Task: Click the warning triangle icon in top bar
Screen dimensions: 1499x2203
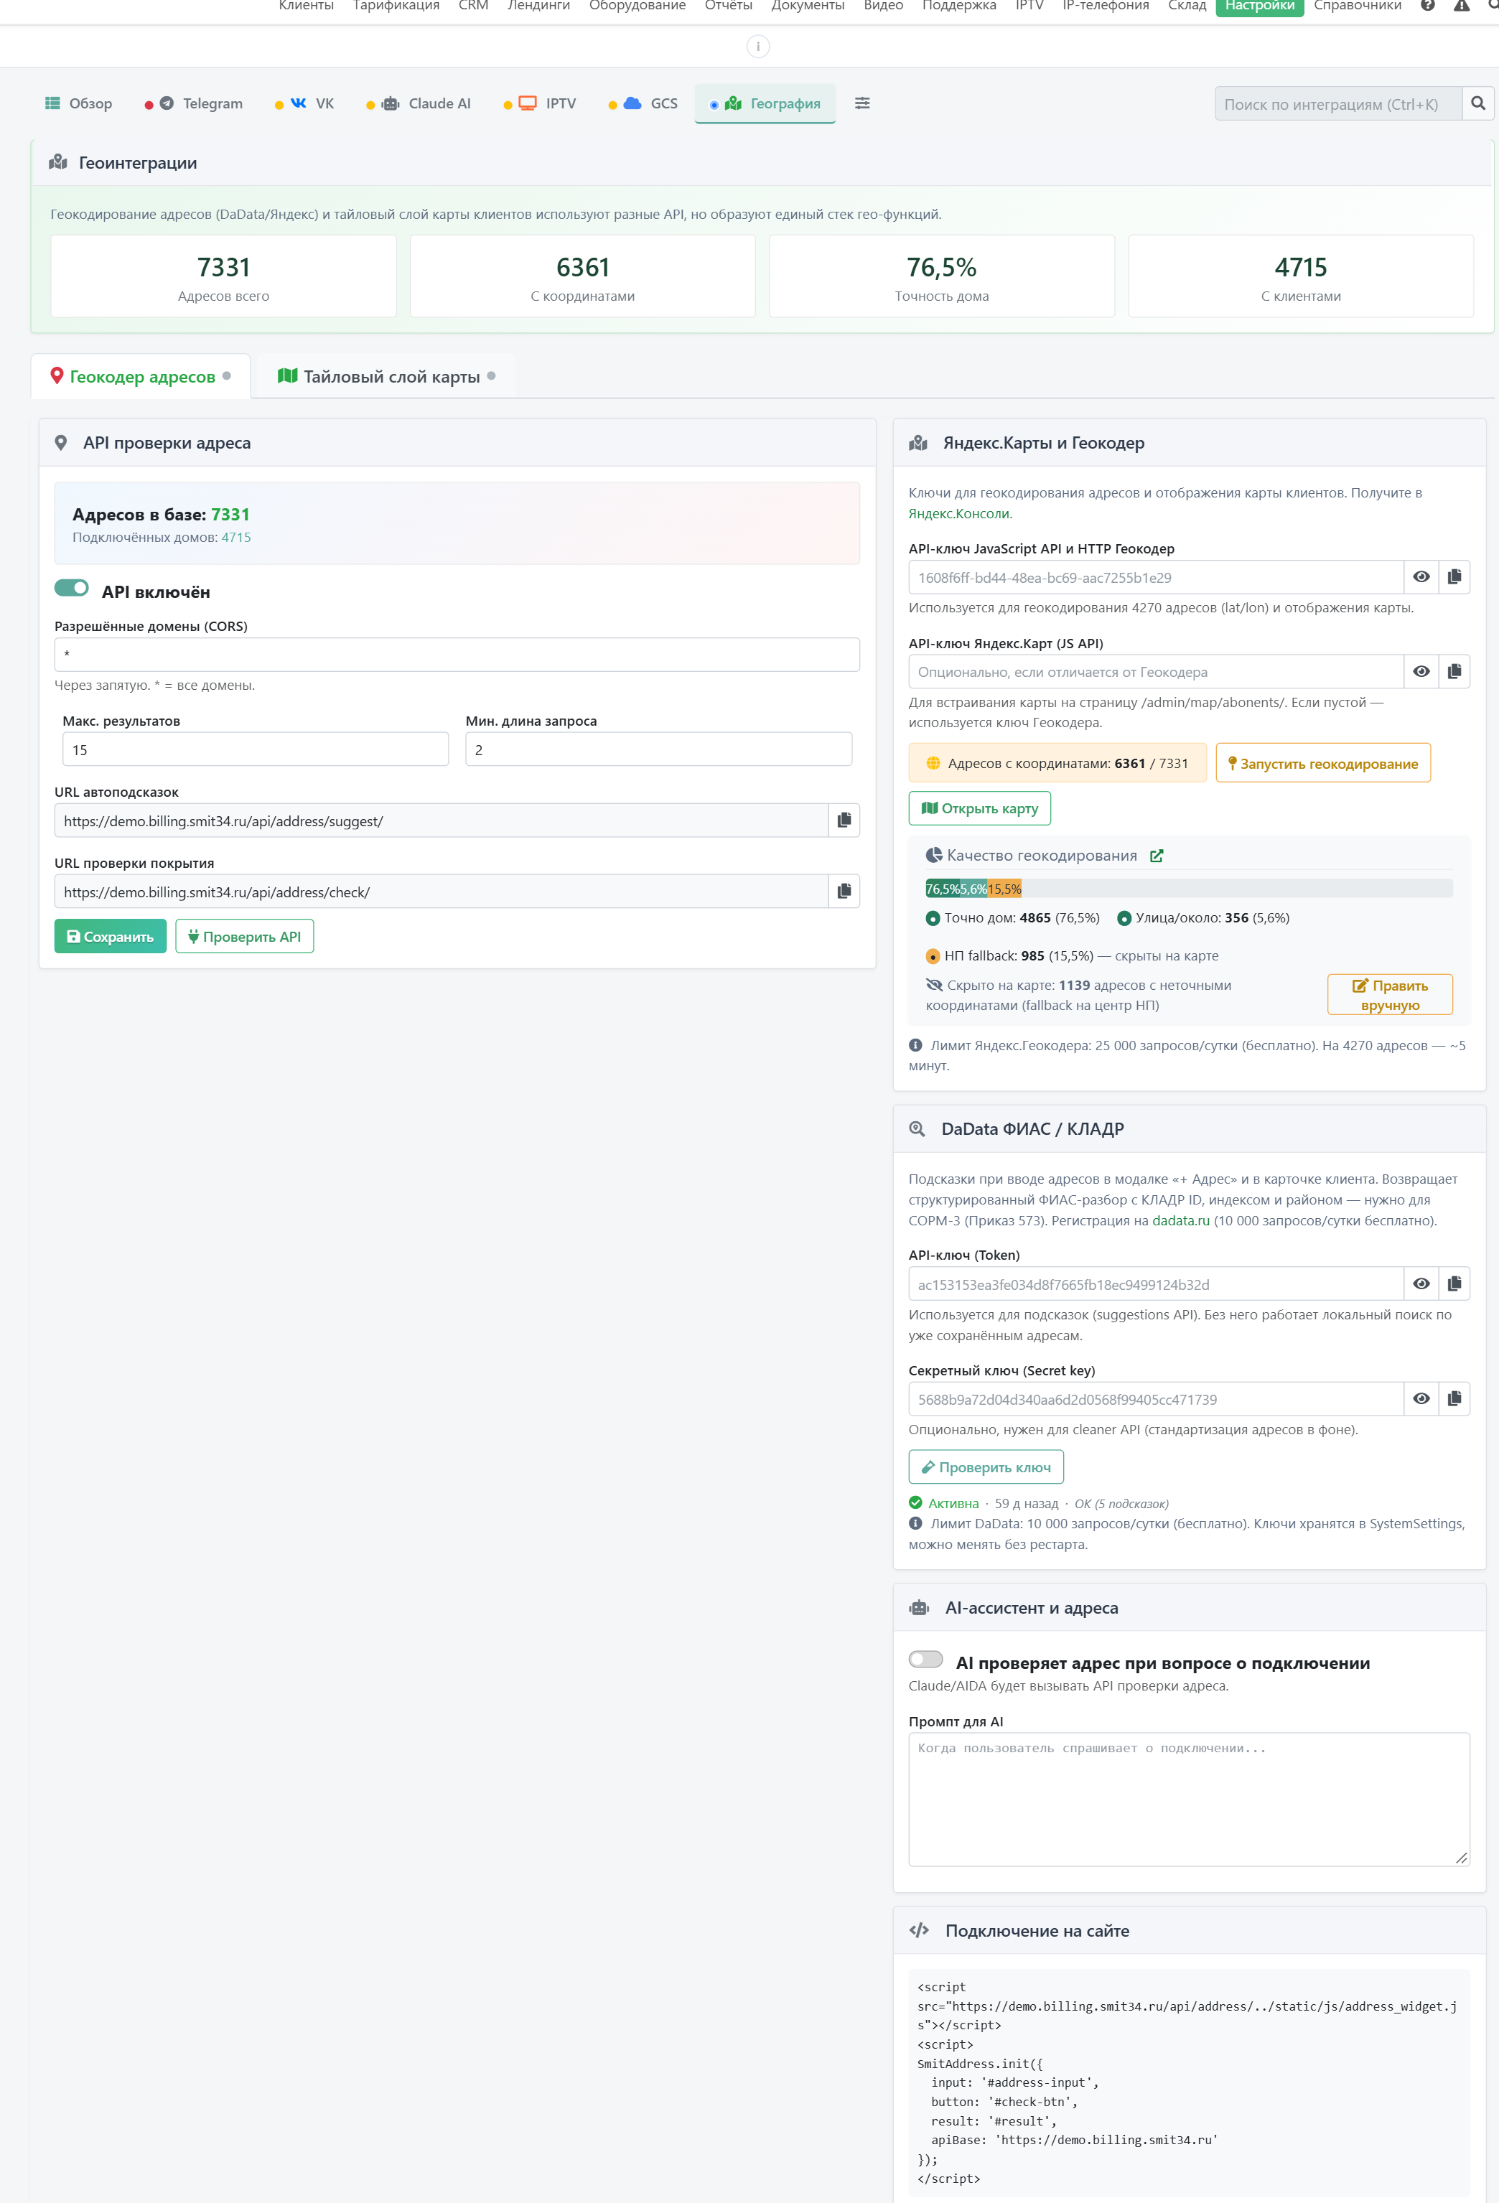Action: (1461, 6)
